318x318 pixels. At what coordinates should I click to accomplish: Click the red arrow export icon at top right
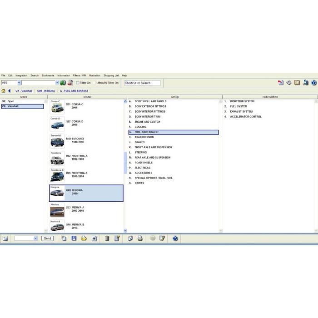[x=281, y=83]
